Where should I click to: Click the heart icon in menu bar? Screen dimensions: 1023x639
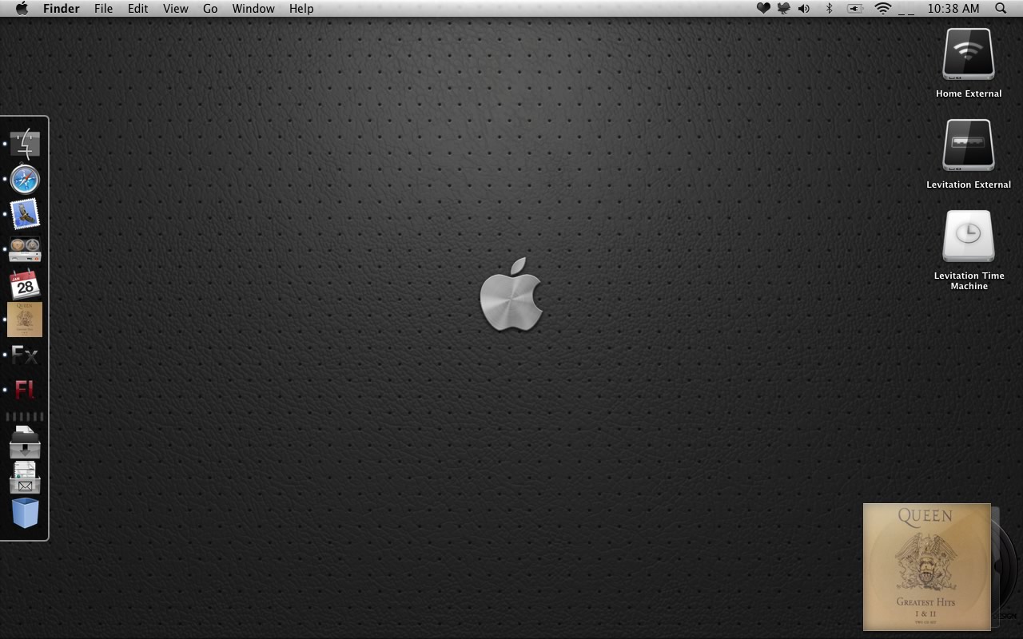[x=763, y=8]
